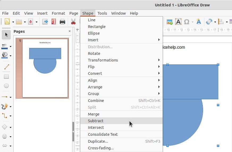
Task: Open the Transformations dropdown arrow
Action: [215, 22]
